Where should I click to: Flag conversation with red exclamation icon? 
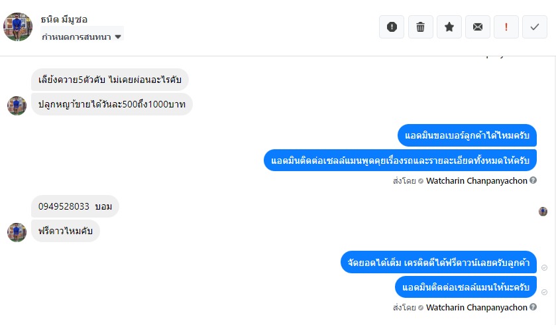click(506, 27)
